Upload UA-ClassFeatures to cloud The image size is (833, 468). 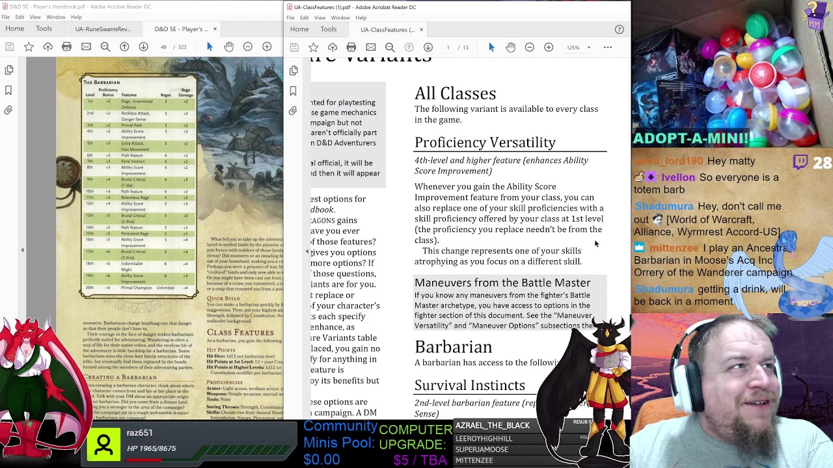[333, 47]
